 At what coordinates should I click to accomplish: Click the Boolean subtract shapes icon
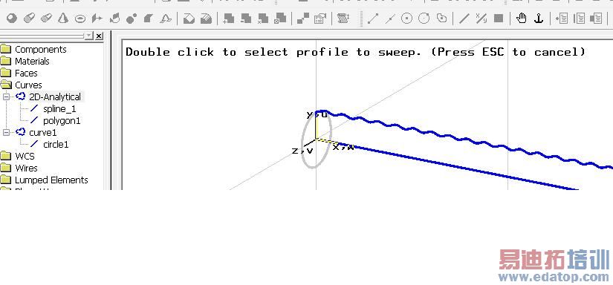246,19
